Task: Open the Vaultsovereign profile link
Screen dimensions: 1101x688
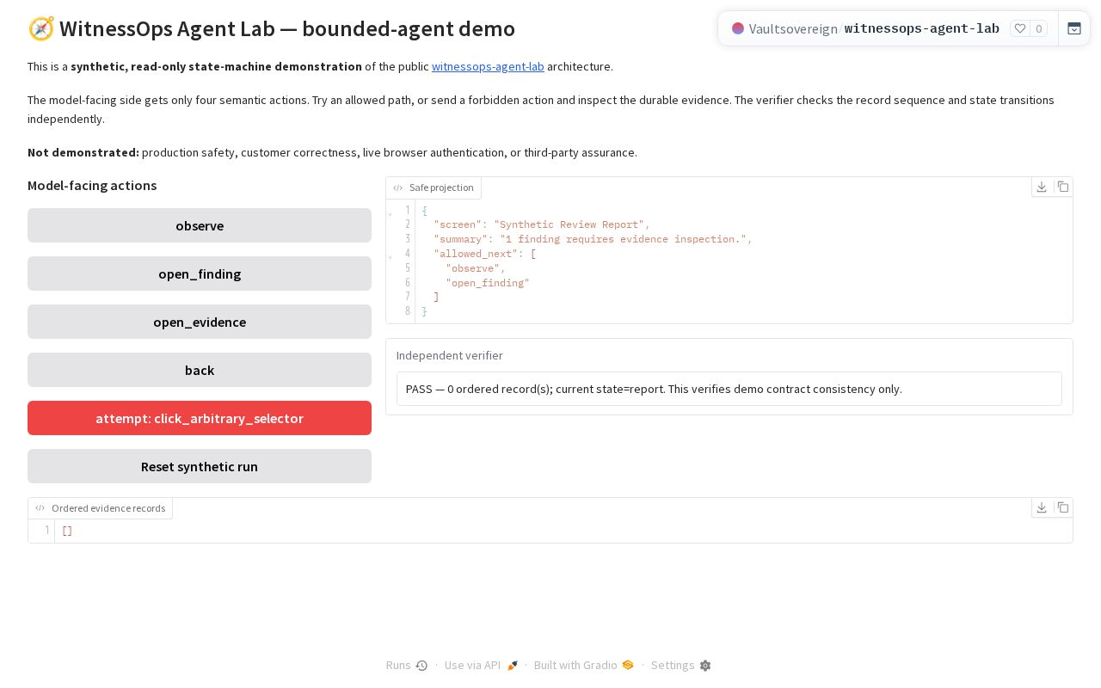Action: [x=793, y=28]
